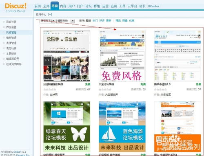This screenshot has width=204, height=156.
Task: Open the 免费风格 template thumbnail
Action: 122,56
